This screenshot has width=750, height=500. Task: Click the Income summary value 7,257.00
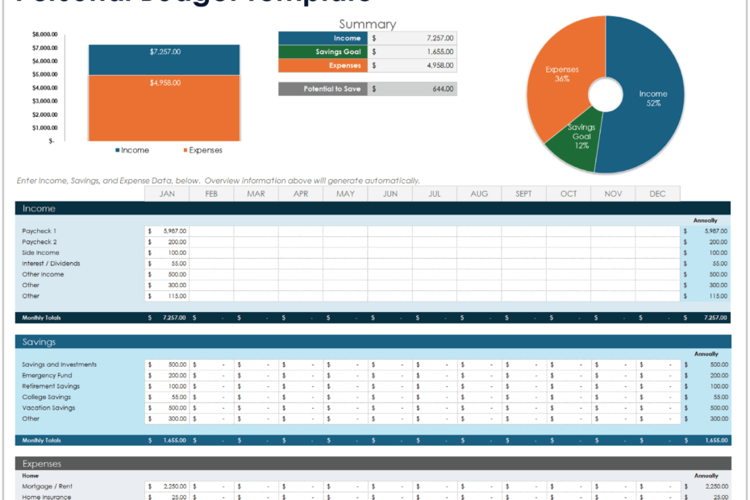(412, 38)
